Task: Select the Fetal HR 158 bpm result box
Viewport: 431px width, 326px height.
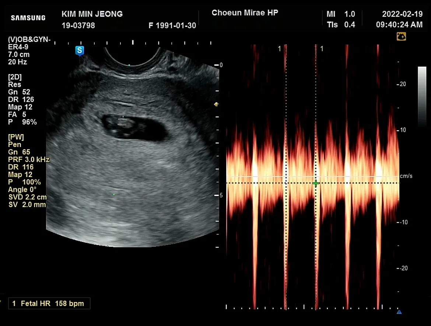Action: pos(49,304)
